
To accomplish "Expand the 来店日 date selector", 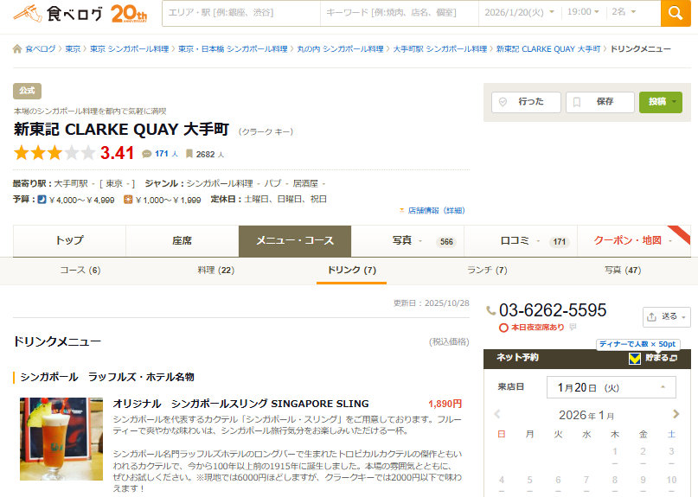I will pyautogui.click(x=612, y=387).
